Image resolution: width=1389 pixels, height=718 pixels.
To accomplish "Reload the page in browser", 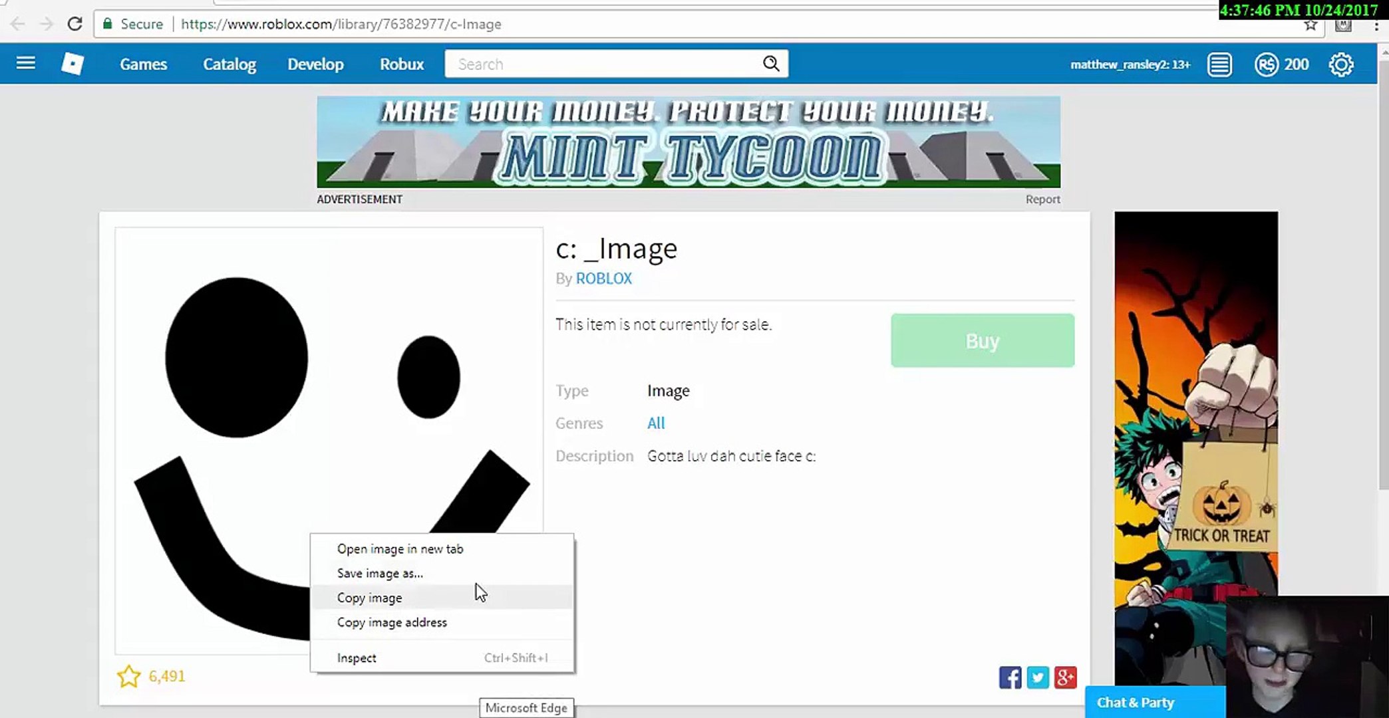I will pos(75,25).
